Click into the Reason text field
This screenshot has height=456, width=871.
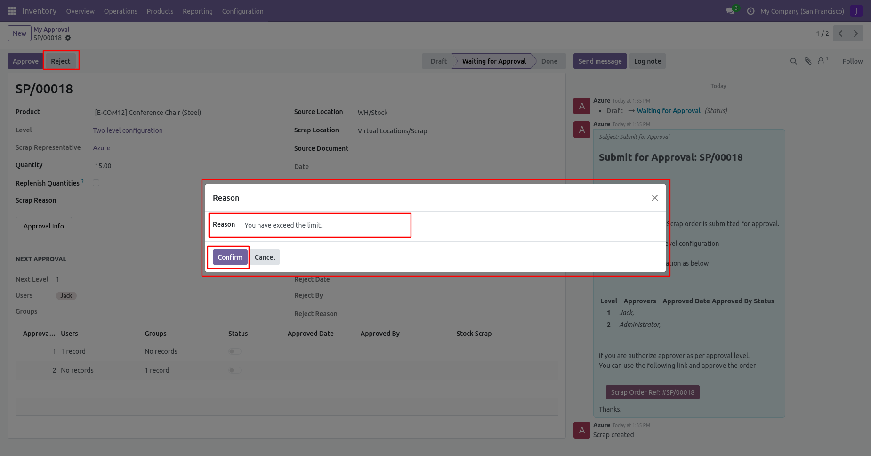[450, 225]
